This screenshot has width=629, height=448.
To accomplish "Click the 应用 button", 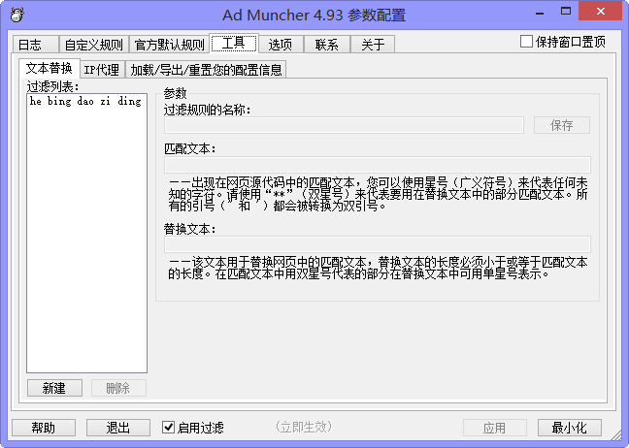I will [495, 428].
